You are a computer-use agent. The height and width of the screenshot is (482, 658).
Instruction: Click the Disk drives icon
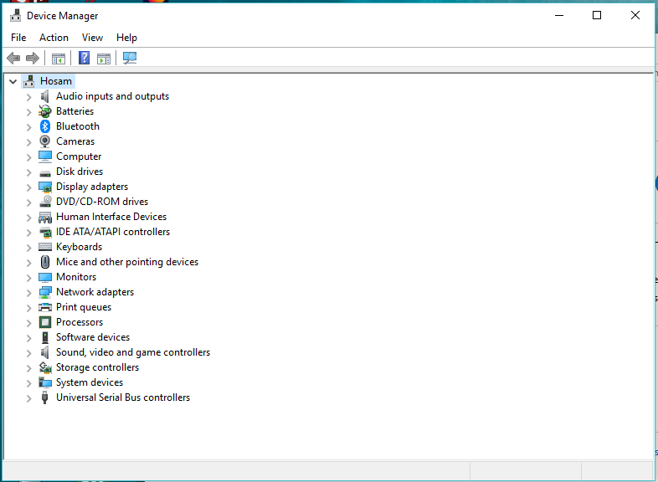point(45,172)
